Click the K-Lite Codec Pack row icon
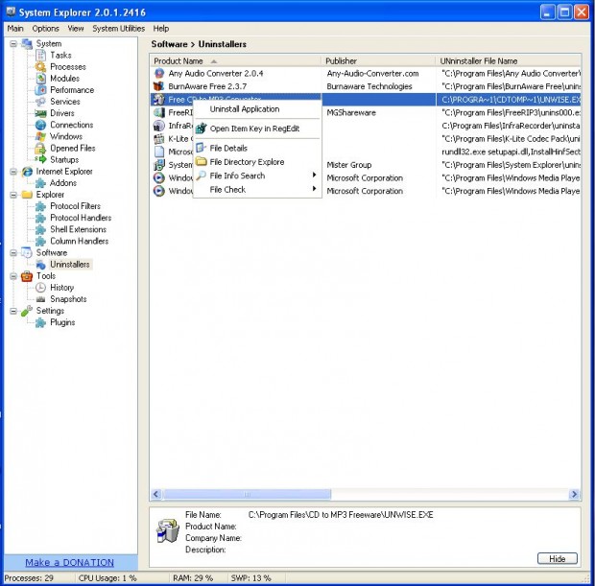Image resolution: width=595 pixels, height=586 pixels. pyautogui.click(x=159, y=139)
